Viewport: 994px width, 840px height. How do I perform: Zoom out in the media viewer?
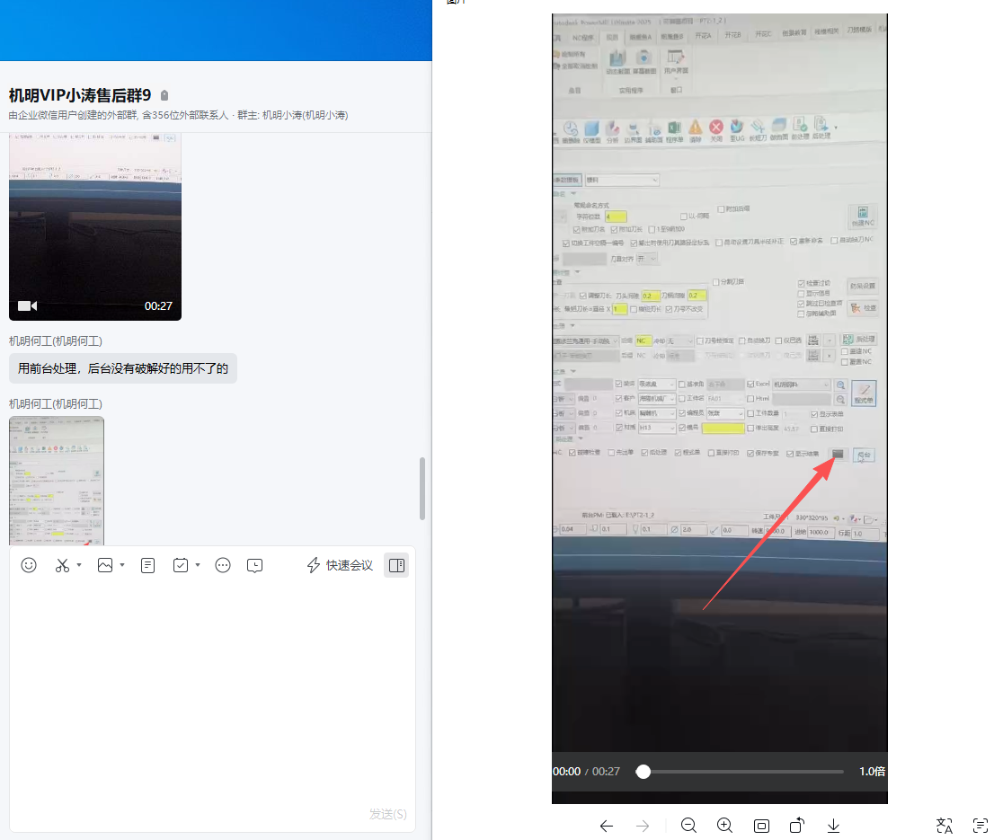click(689, 826)
